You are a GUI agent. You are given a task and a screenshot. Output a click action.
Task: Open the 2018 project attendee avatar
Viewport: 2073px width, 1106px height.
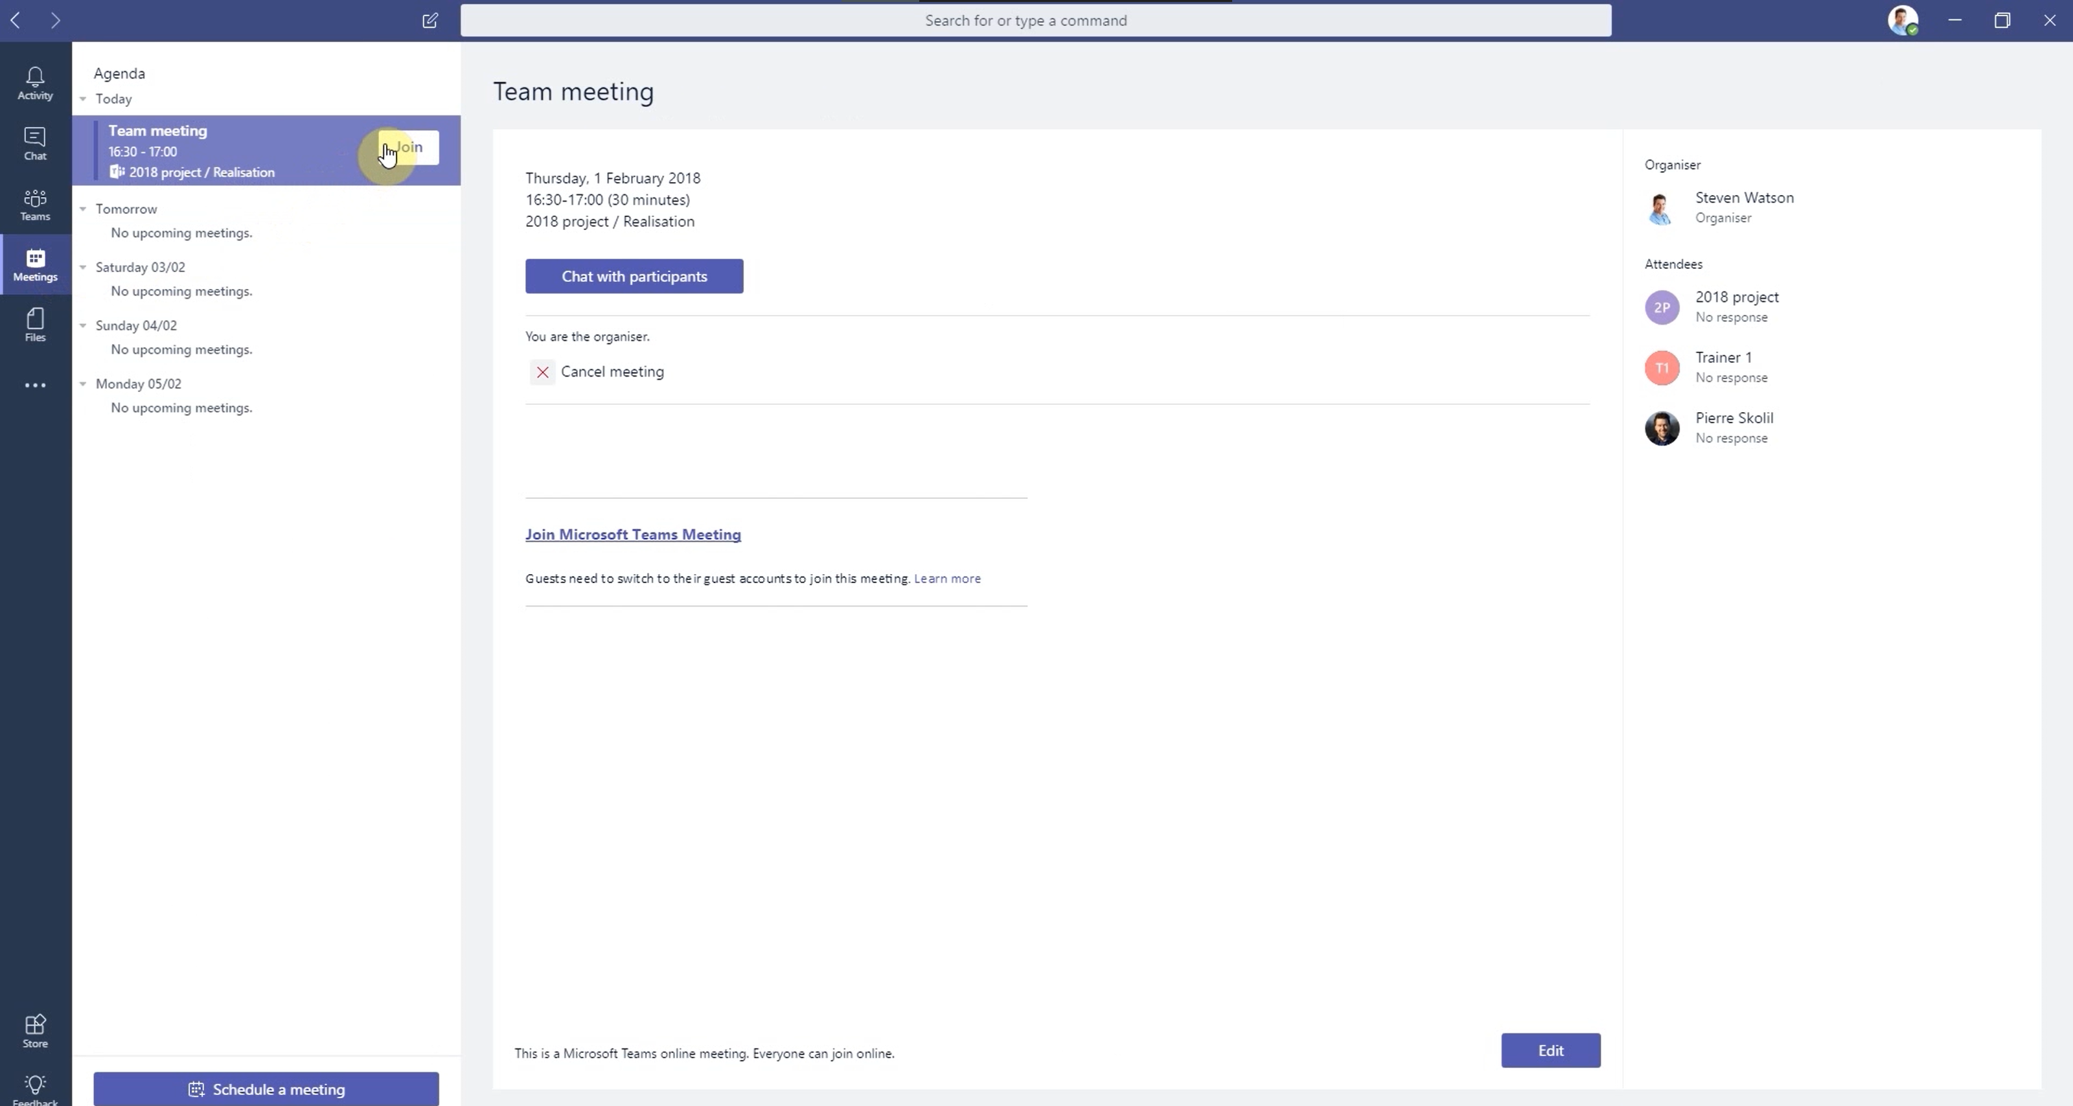click(x=1662, y=308)
